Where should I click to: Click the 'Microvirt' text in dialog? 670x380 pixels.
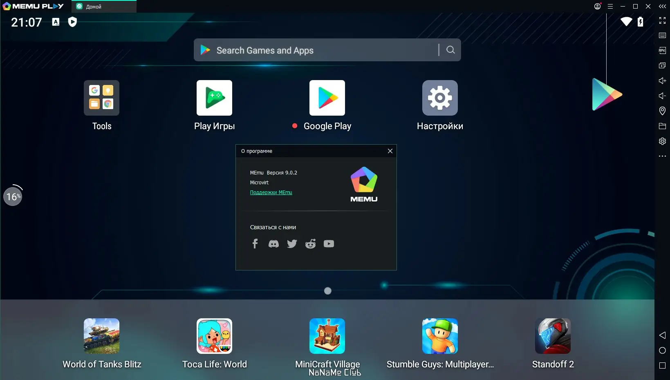(x=259, y=183)
